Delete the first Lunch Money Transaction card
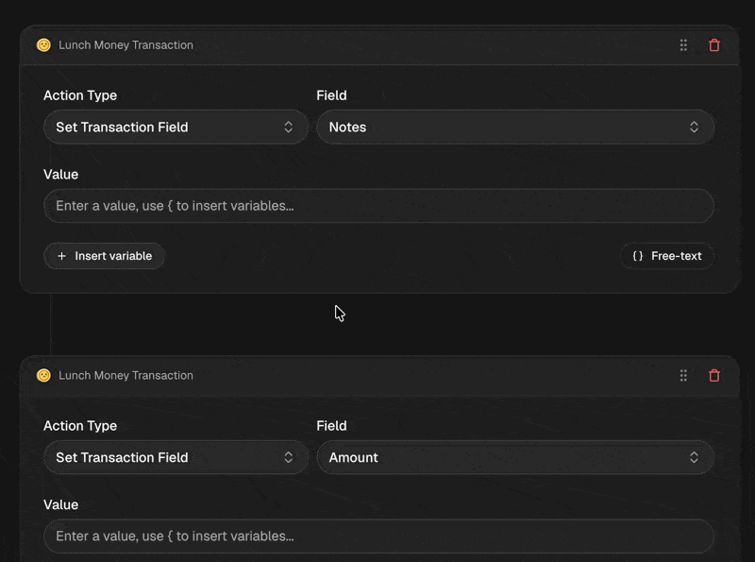755x562 pixels. pyautogui.click(x=714, y=45)
